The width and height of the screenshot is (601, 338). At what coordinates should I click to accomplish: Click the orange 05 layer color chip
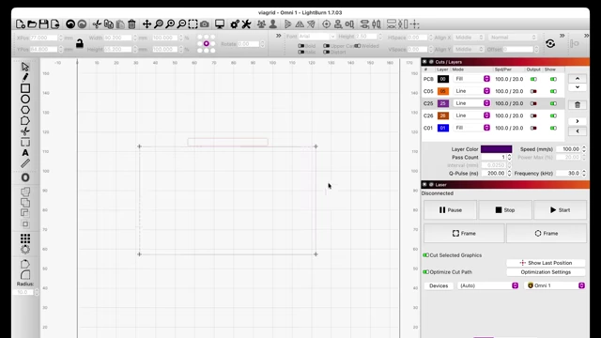coord(443,91)
